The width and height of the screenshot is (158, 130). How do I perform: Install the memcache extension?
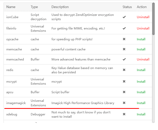141,49
